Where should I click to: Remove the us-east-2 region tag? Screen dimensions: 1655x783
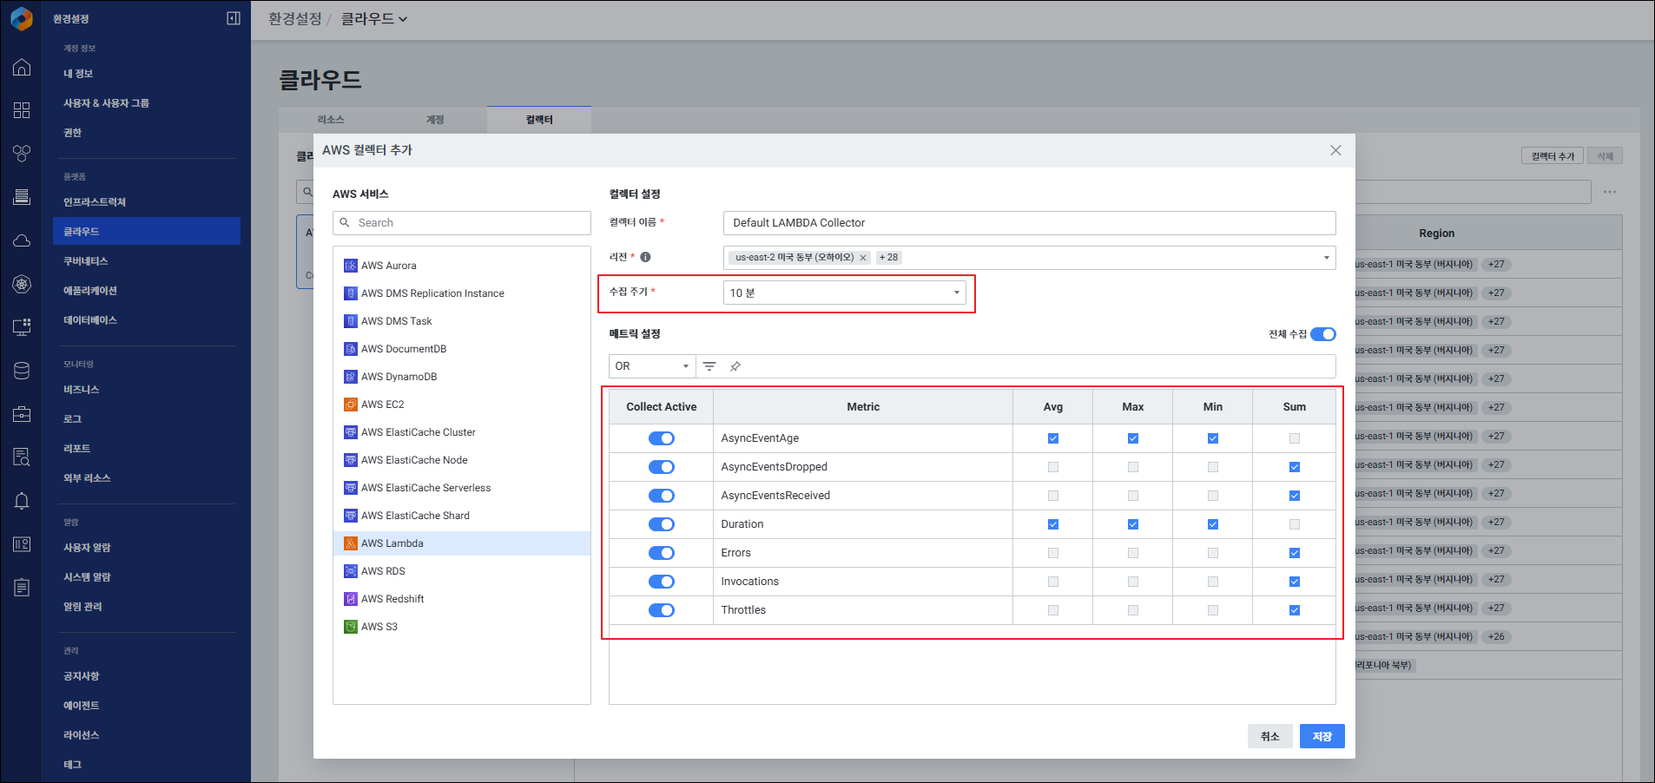[863, 258]
